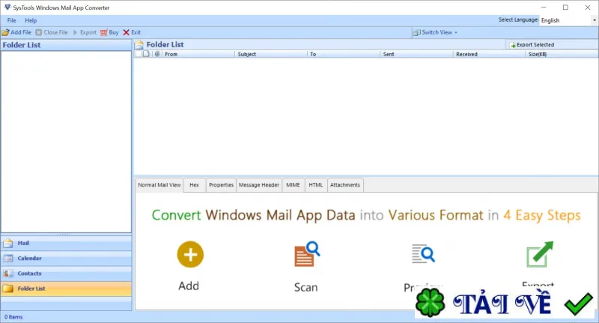The width and height of the screenshot is (599, 323).
Task: Tick the select-all checkbox in list header
Action: (x=138, y=54)
